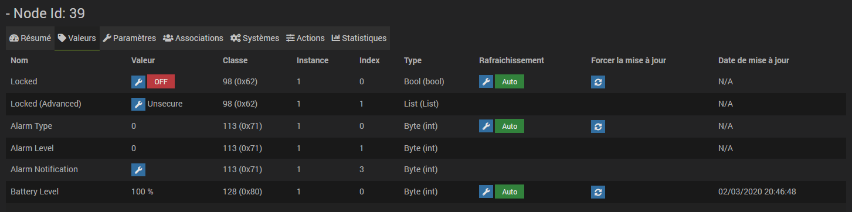The height and width of the screenshot is (212, 852).
Task: Select the Actions tab
Action: [x=305, y=38]
